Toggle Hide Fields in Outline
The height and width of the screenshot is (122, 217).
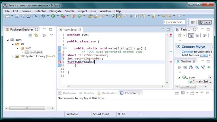pyautogui.click(x=197, y=67)
